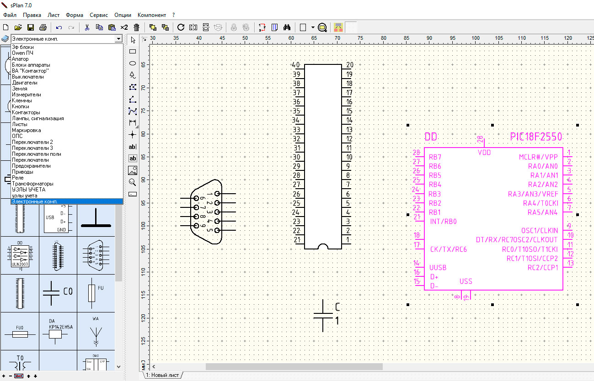
Task: Choose 'Лампы, сигнализация' in the library list
Action: pos(67,118)
